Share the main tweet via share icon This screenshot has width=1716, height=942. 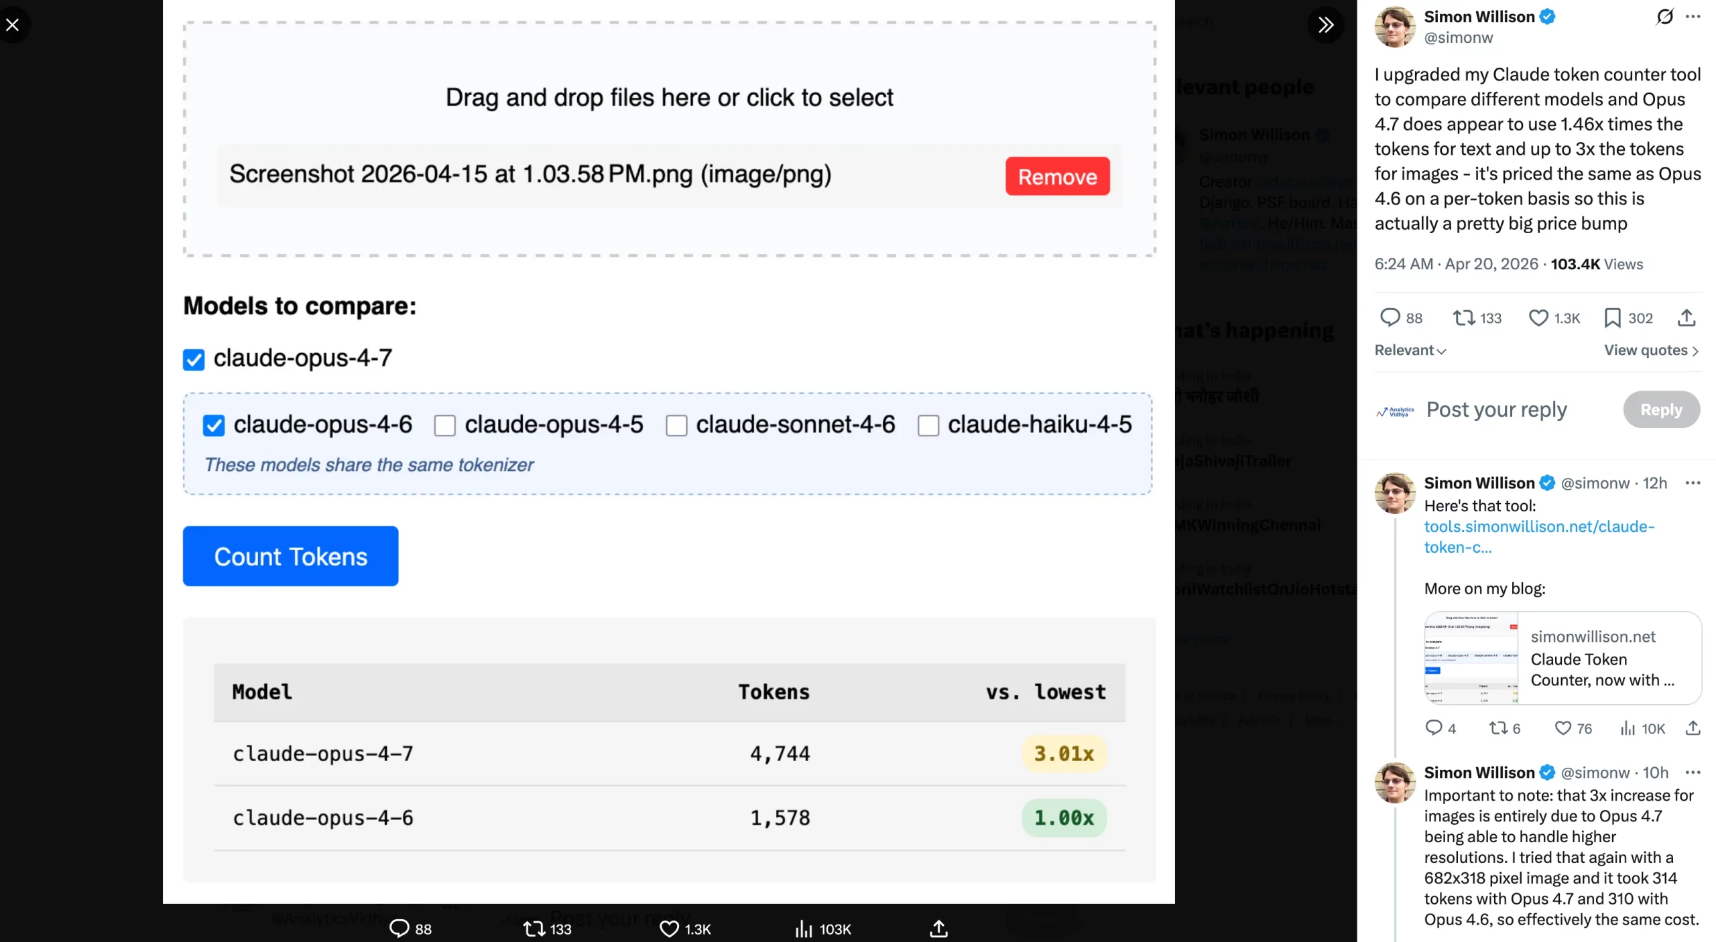(1687, 318)
